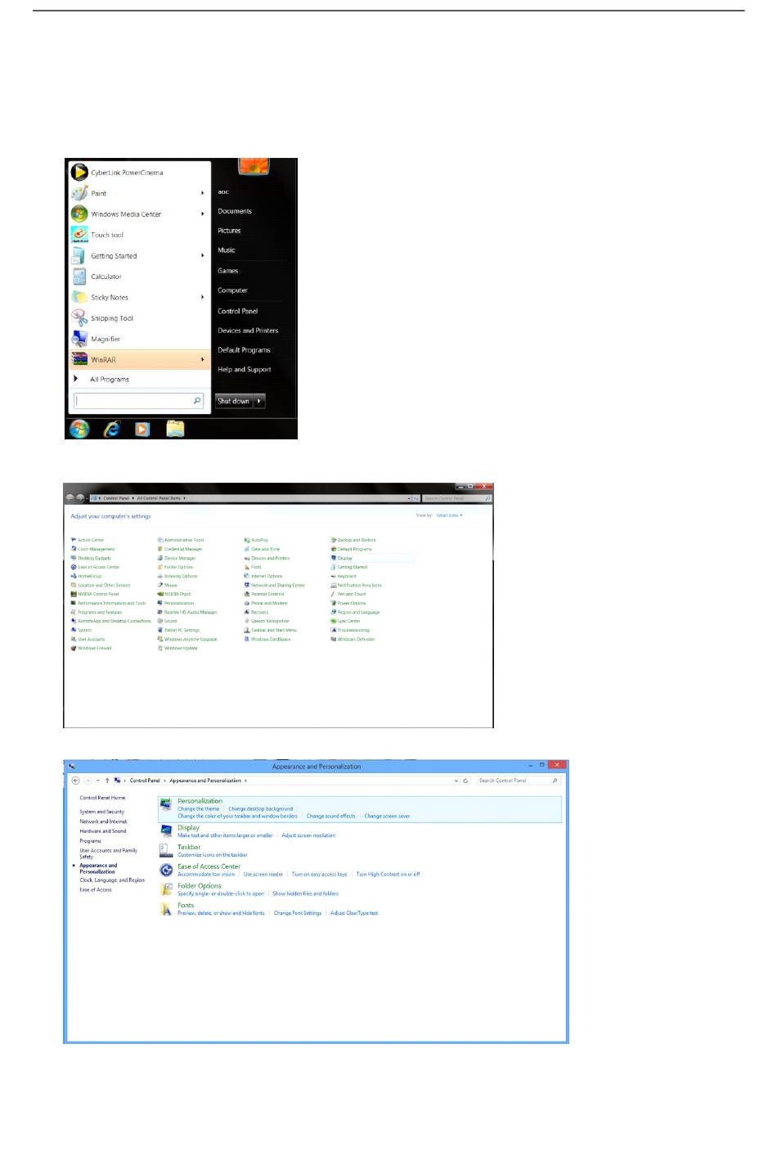Image resolution: width=777 pixels, height=1161 pixels.
Task: Open address bar dropdown in Appearance window
Action: coord(456,781)
